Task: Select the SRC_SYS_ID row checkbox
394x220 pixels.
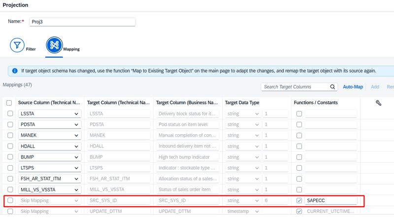Action: [10, 200]
